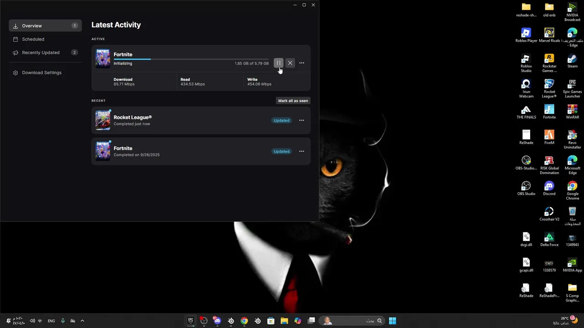Open more options for the initializing Fortnite download

[x=302, y=63]
